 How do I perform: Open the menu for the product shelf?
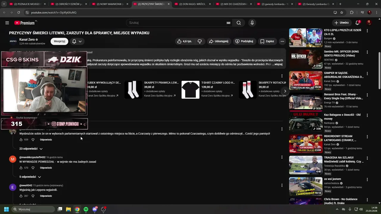[x=282, y=76]
